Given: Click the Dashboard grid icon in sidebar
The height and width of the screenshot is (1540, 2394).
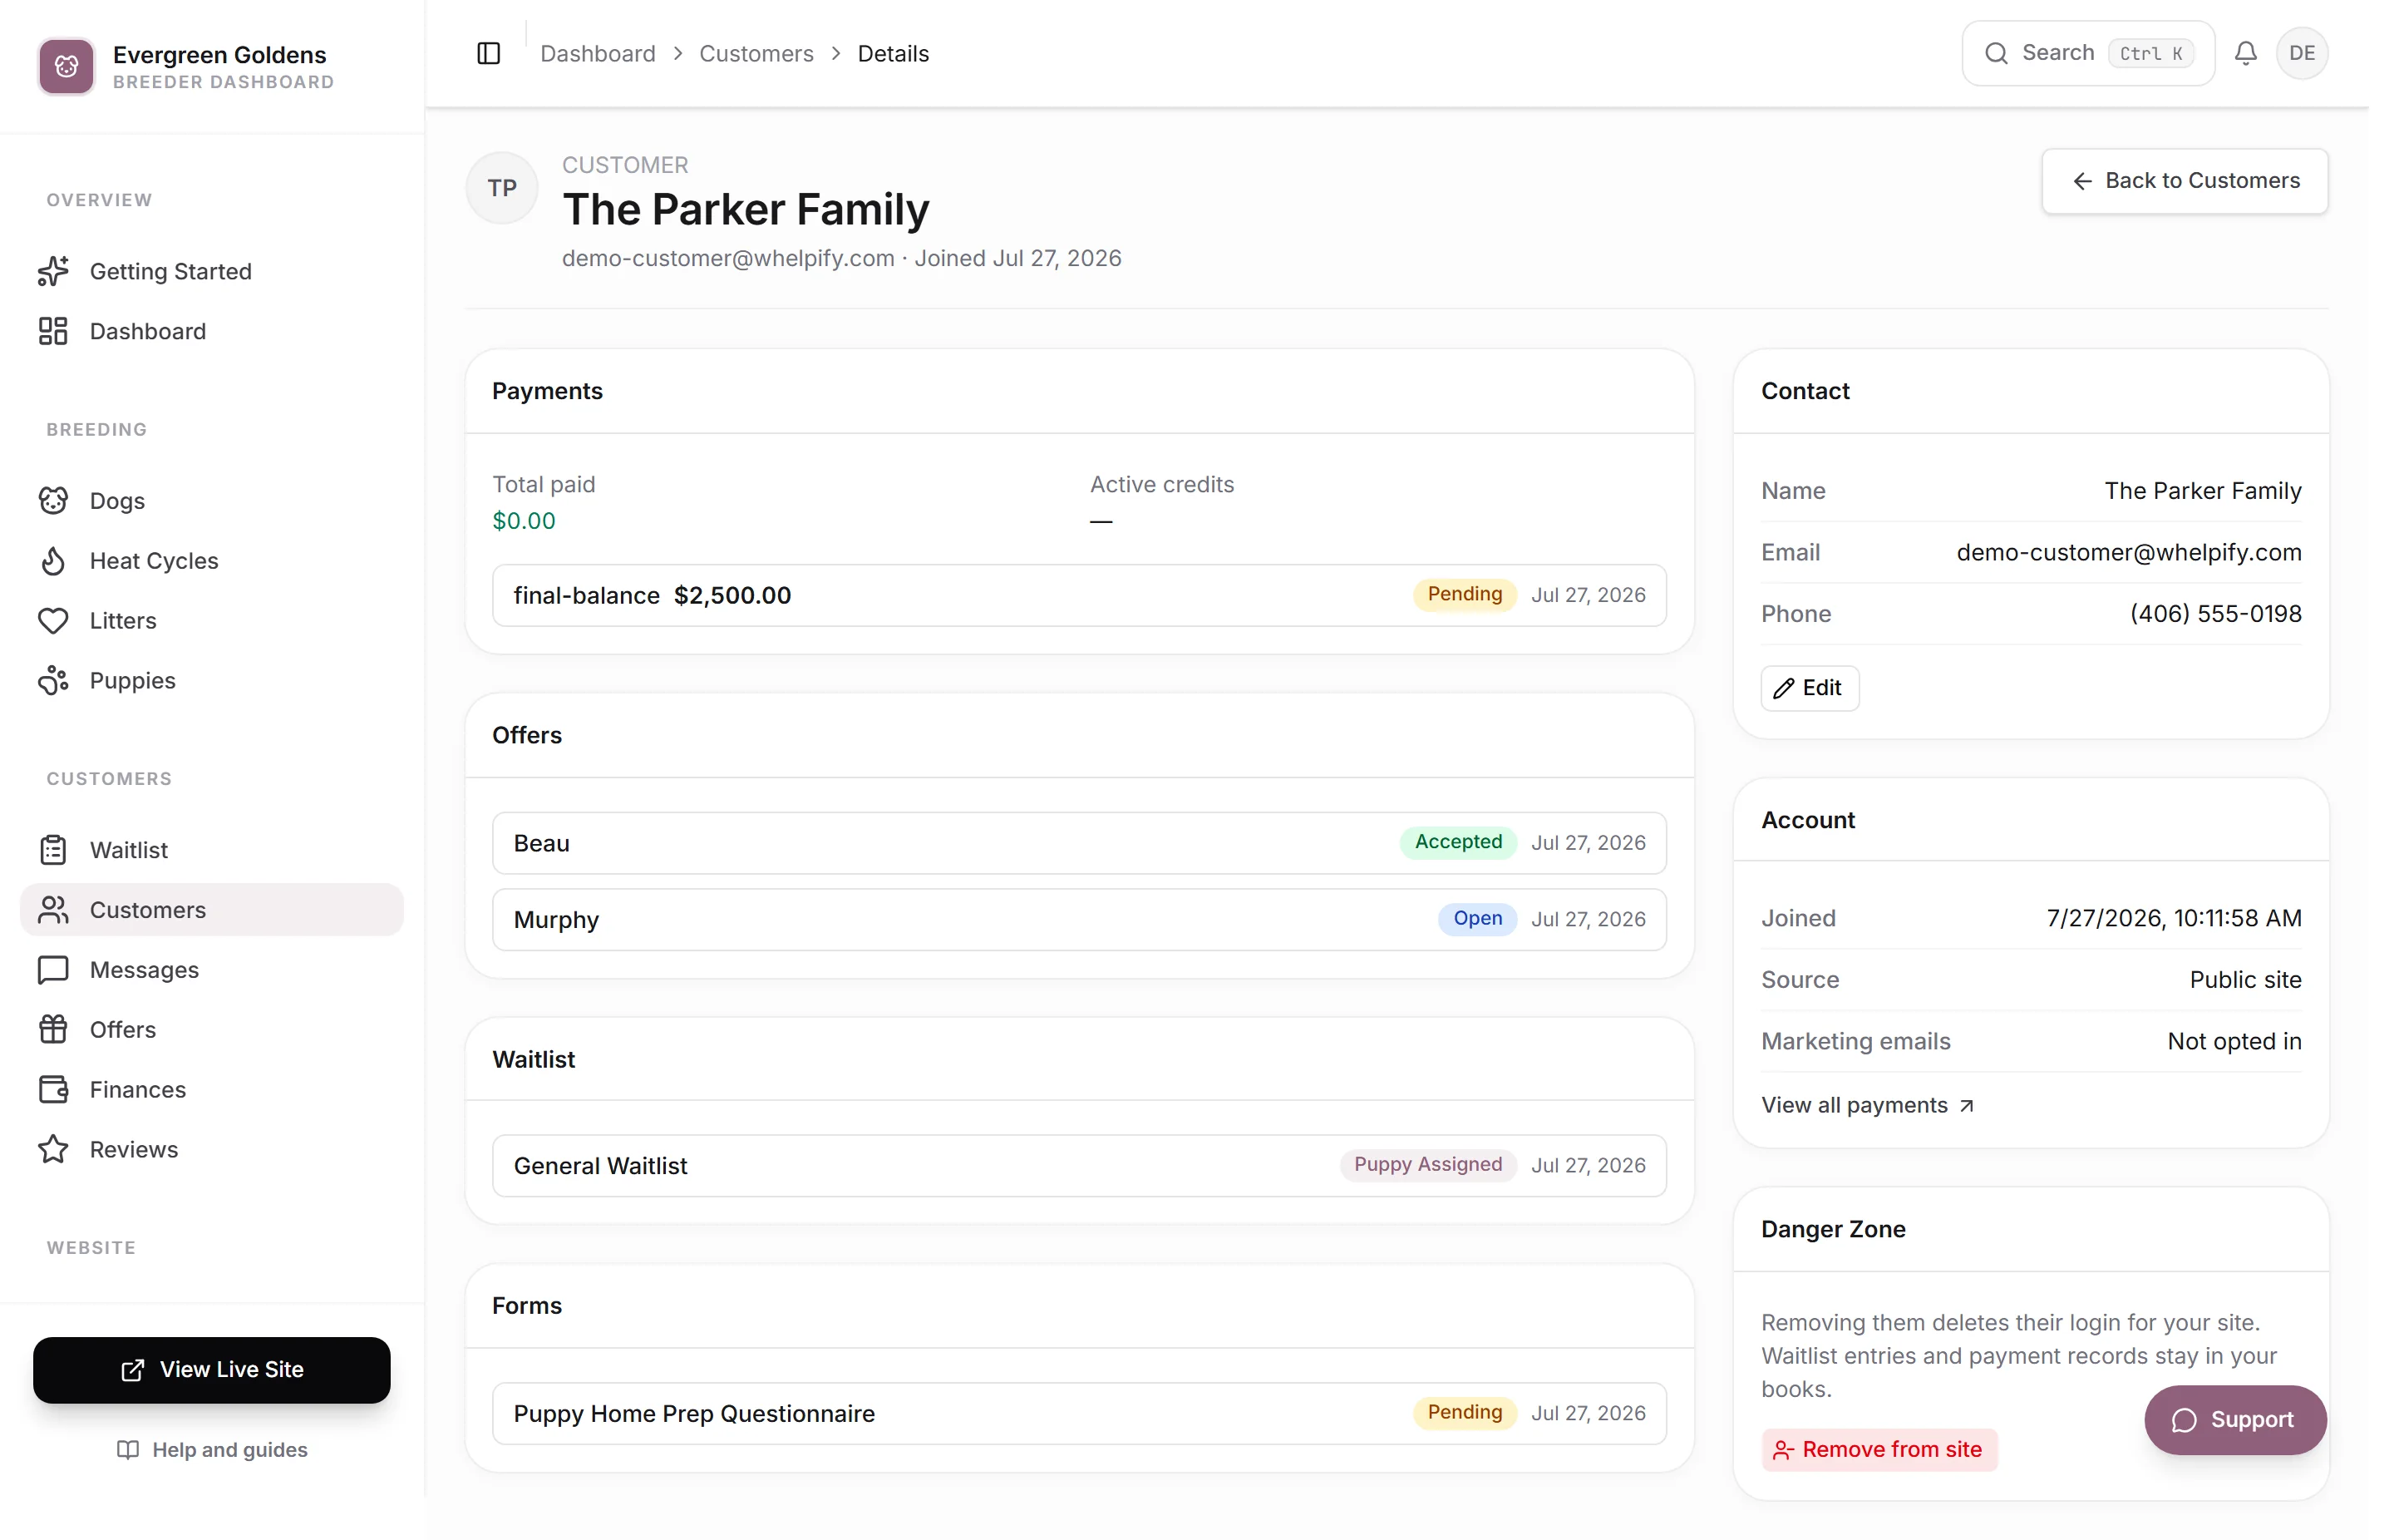Looking at the screenshot, I should 53,331.
